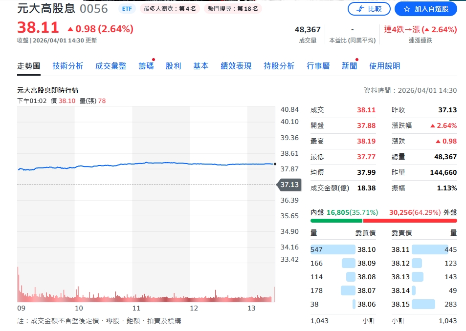Click the 最多人瀏覽：第4名 badge

point(170,8)
